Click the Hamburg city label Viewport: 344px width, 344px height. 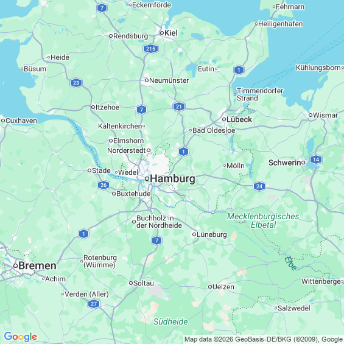[173, 178]
